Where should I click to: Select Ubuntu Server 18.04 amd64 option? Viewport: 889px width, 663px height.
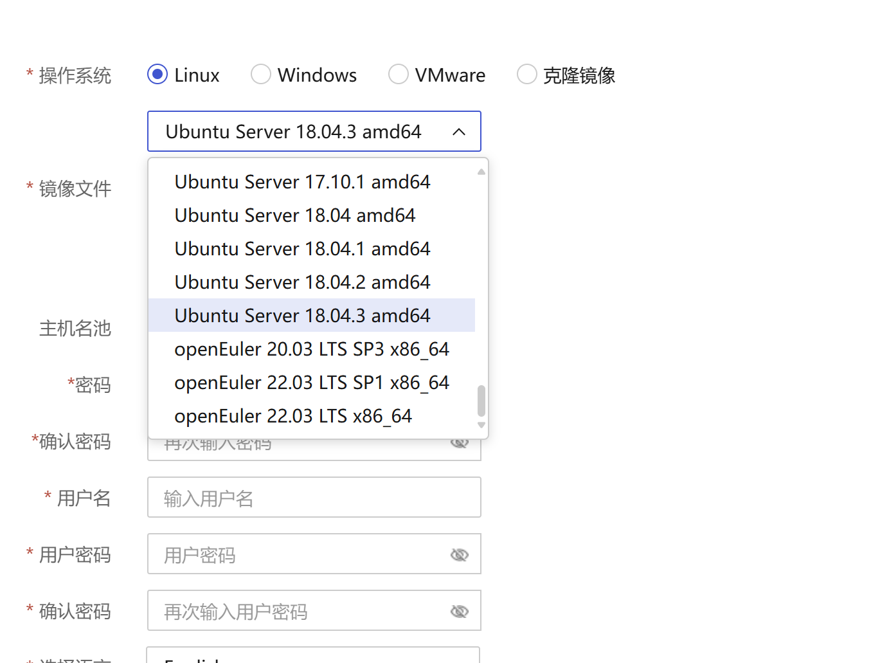click(295, 215)
